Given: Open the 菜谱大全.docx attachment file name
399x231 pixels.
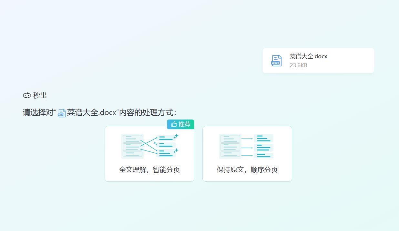Looking at the screenshot, I should tap(308, 56).
